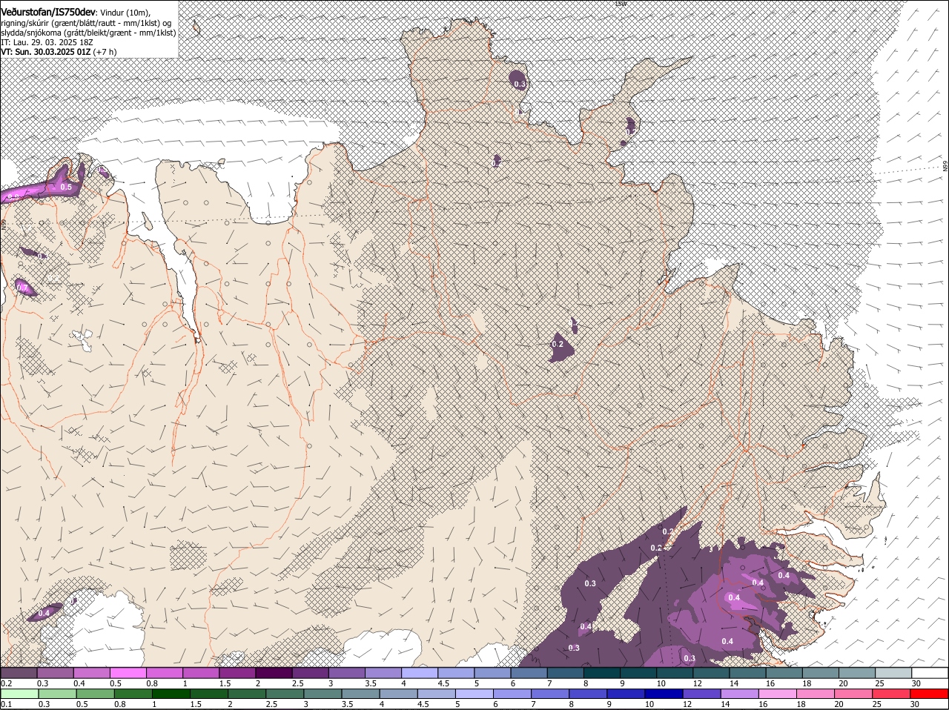
Task: Pick the 0.4 orchid snow legend swatch
Action: (x=91, y=673)
